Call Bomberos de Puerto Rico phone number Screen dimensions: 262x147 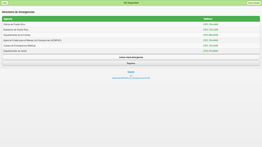tap(210, 30)
